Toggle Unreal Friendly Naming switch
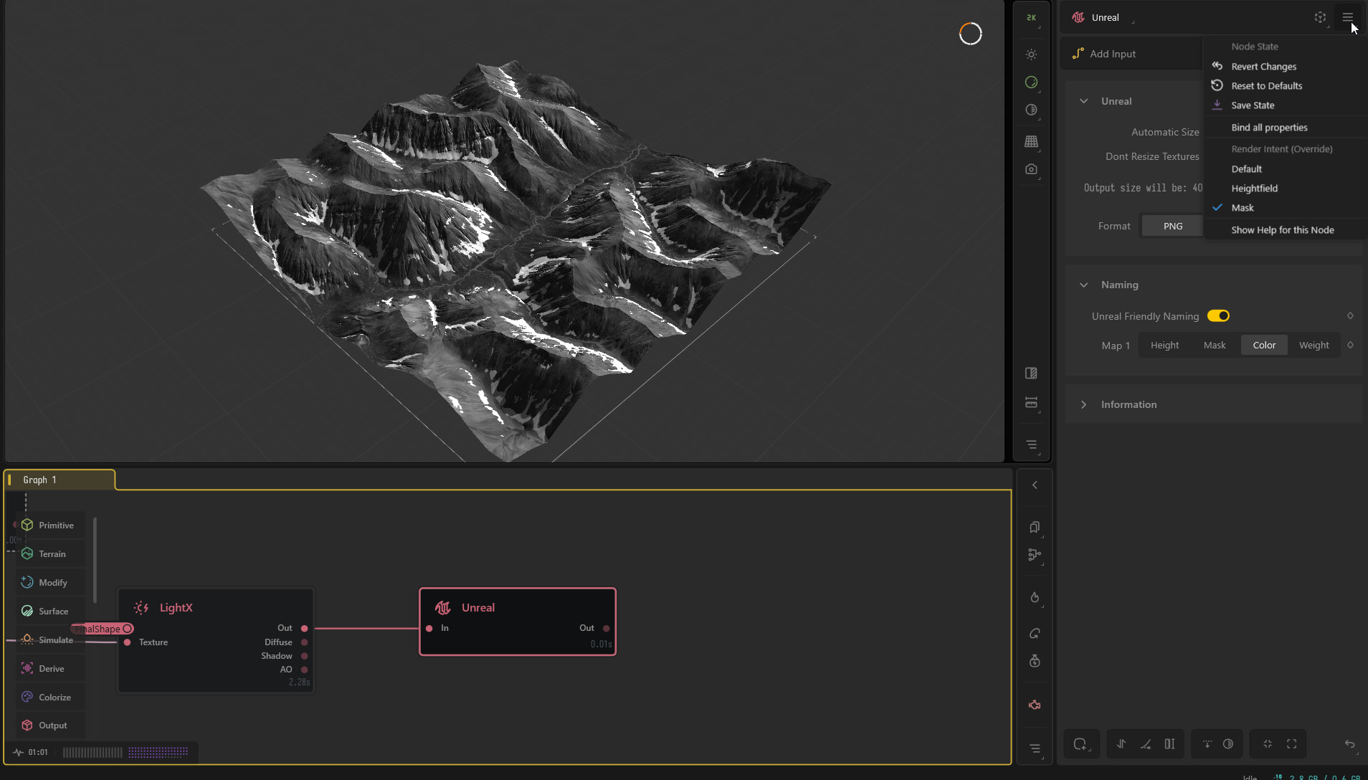Image resolution: width=1368 pixels, height=780 pixels. 1218,316
